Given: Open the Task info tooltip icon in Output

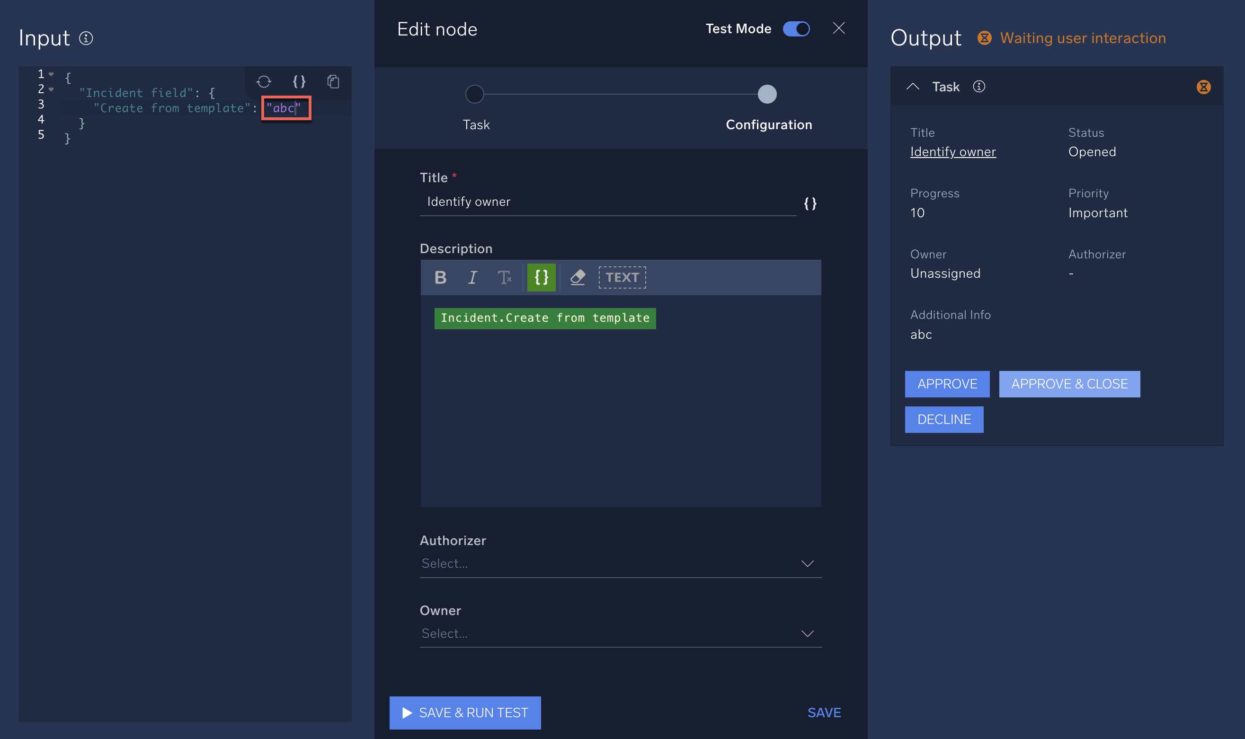Looking at the screenshot, I should click(979, 86).
